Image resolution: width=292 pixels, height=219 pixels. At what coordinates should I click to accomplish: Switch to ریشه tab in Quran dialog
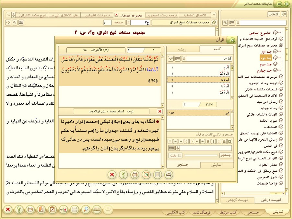click(x=182, y=49)
